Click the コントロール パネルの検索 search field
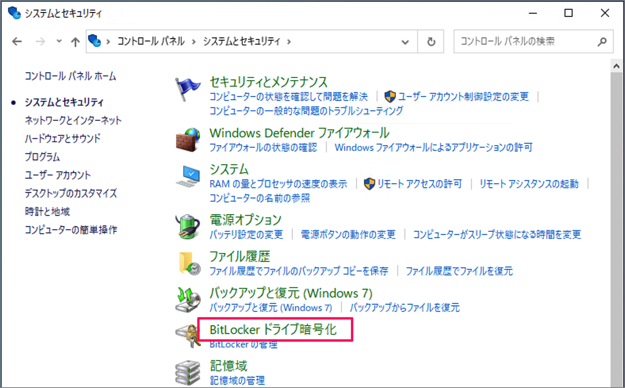 coord(533,41)
